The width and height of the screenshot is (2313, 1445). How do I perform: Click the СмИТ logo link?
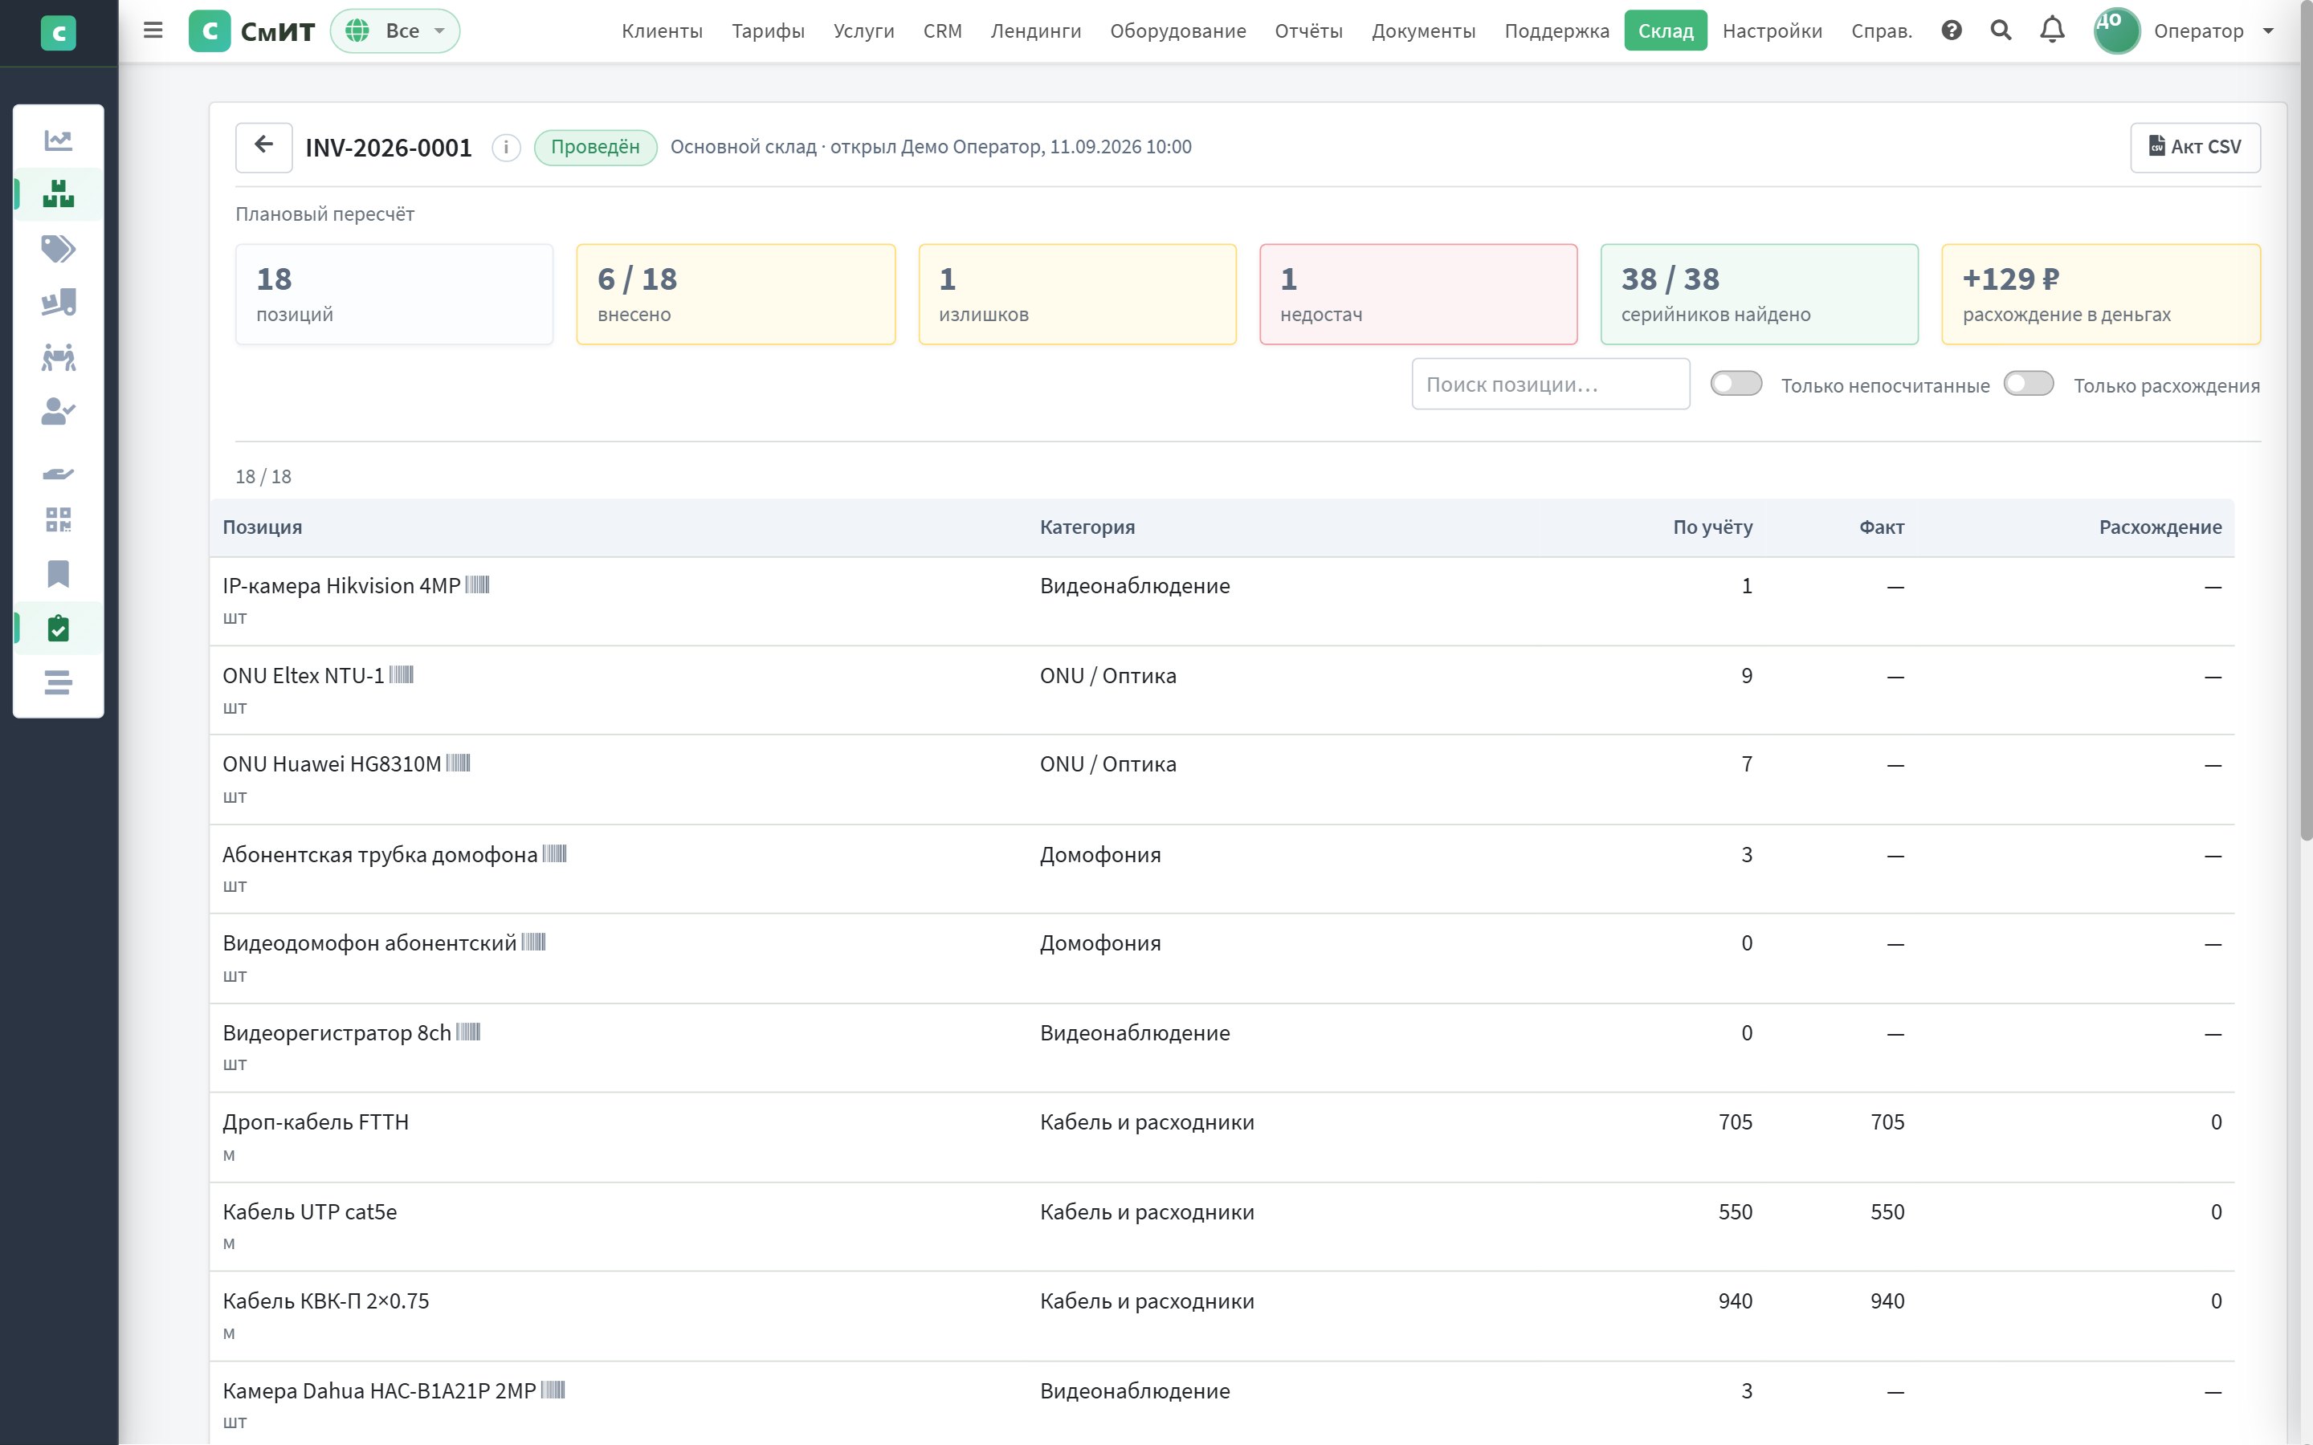252,31
